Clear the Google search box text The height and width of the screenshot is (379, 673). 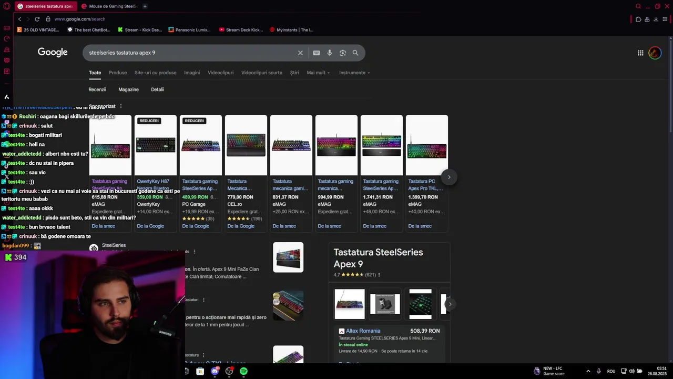(x=300, y=53)
